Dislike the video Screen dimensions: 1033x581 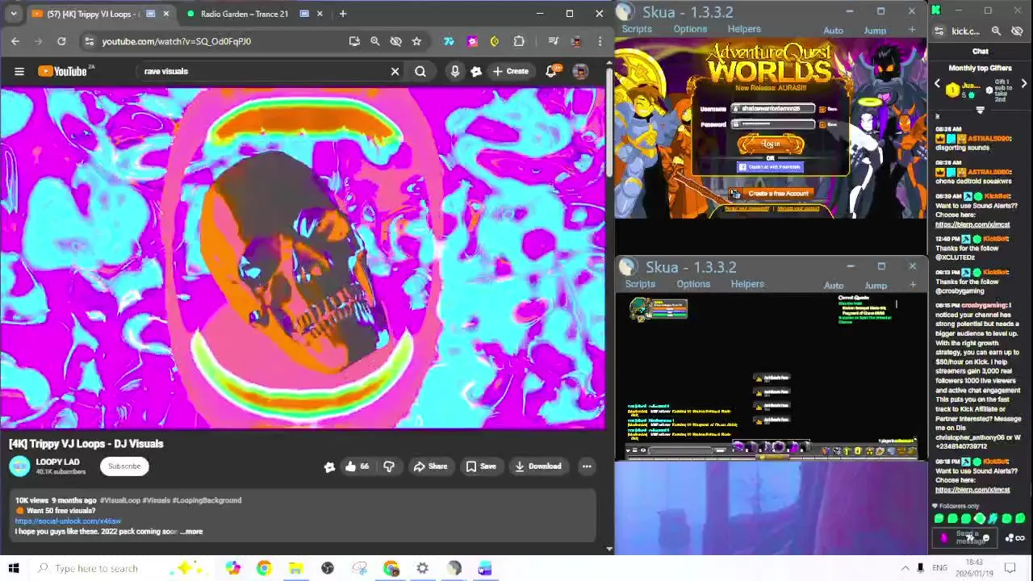[389, 466]
